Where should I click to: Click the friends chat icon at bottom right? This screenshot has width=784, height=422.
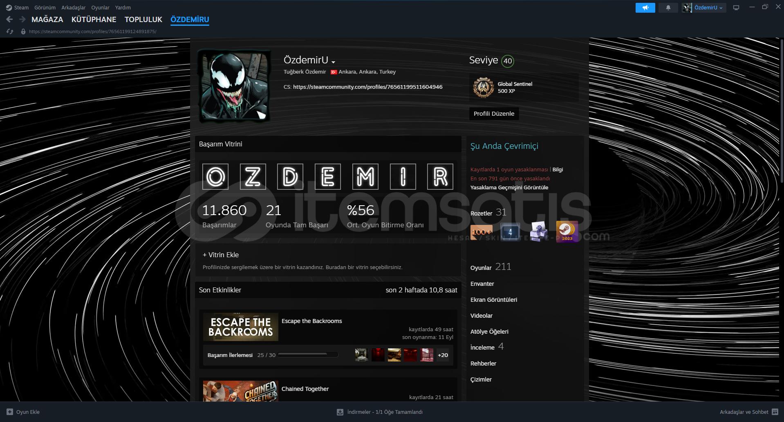point(775,412)
